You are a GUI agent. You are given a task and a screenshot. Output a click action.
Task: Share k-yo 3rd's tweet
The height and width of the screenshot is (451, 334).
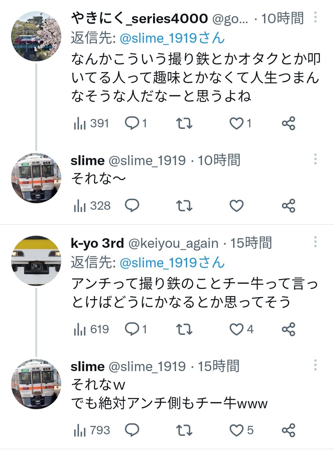coord(288,329)
